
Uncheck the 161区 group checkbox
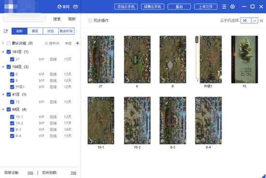pos(9,52)
